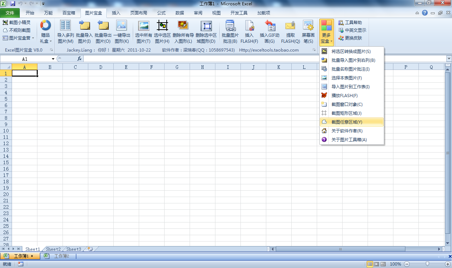452x268 pixels.
Task: Select Page Layout view button
Action: click(376, 264)
